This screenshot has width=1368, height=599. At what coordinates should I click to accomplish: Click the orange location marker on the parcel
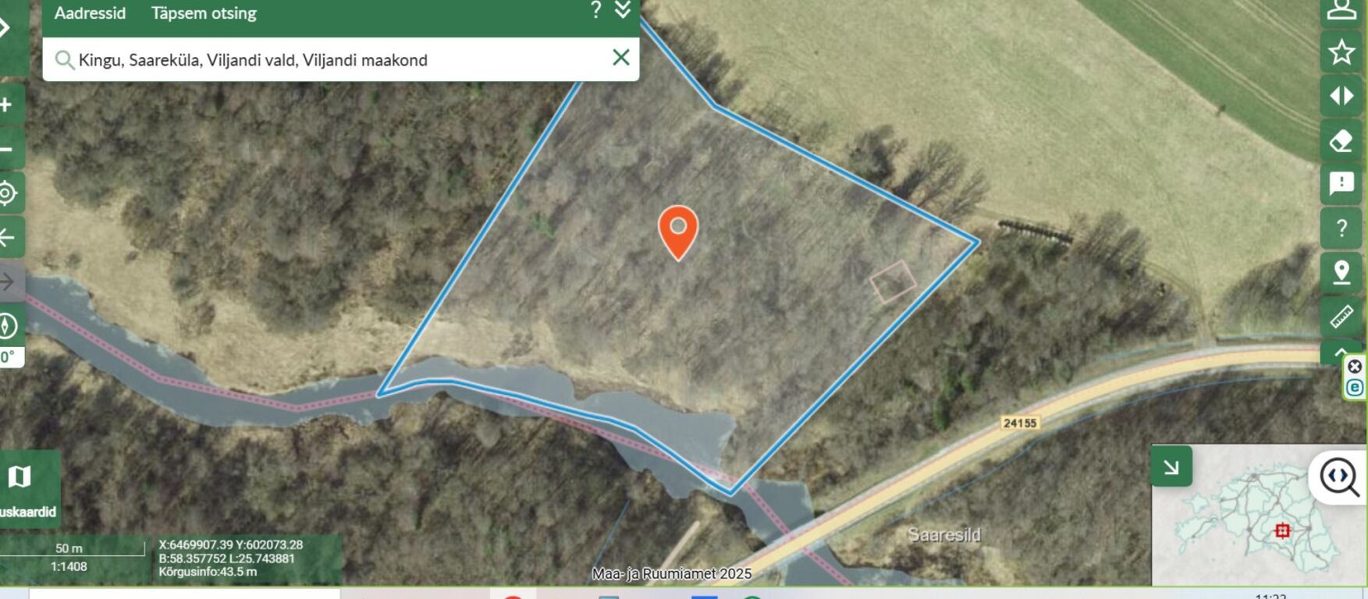[678, 232]
